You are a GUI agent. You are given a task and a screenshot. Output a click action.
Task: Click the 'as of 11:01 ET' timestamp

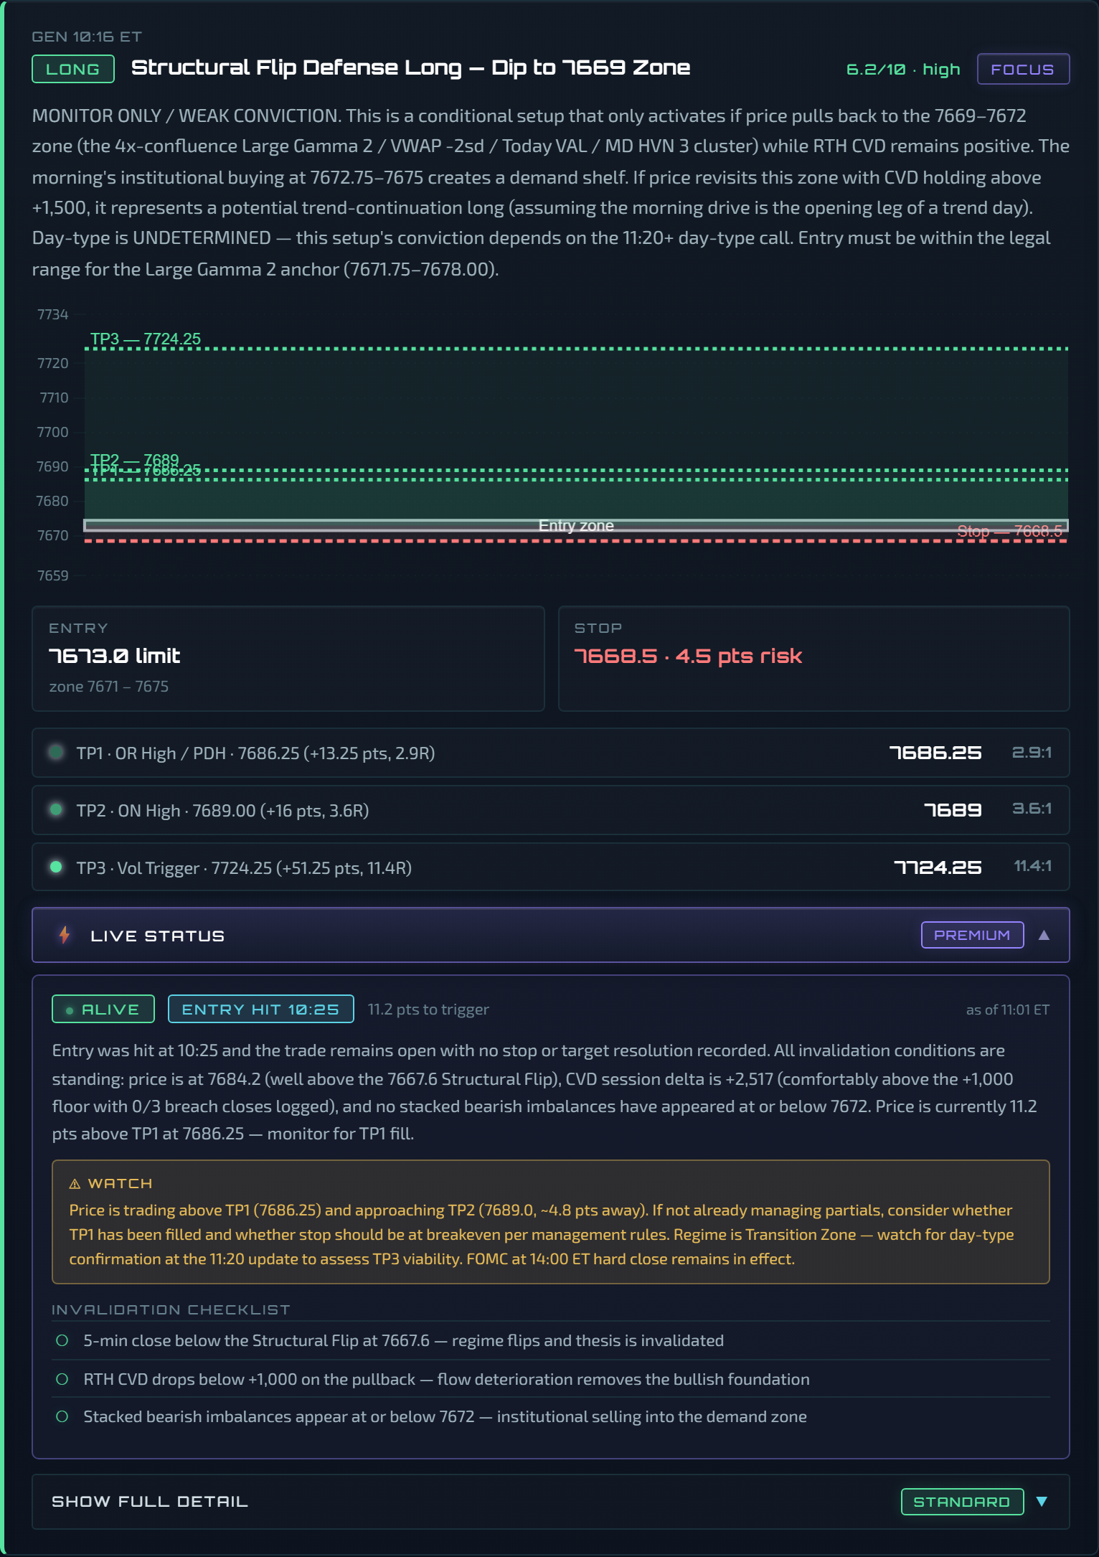pos(1008,1010)
